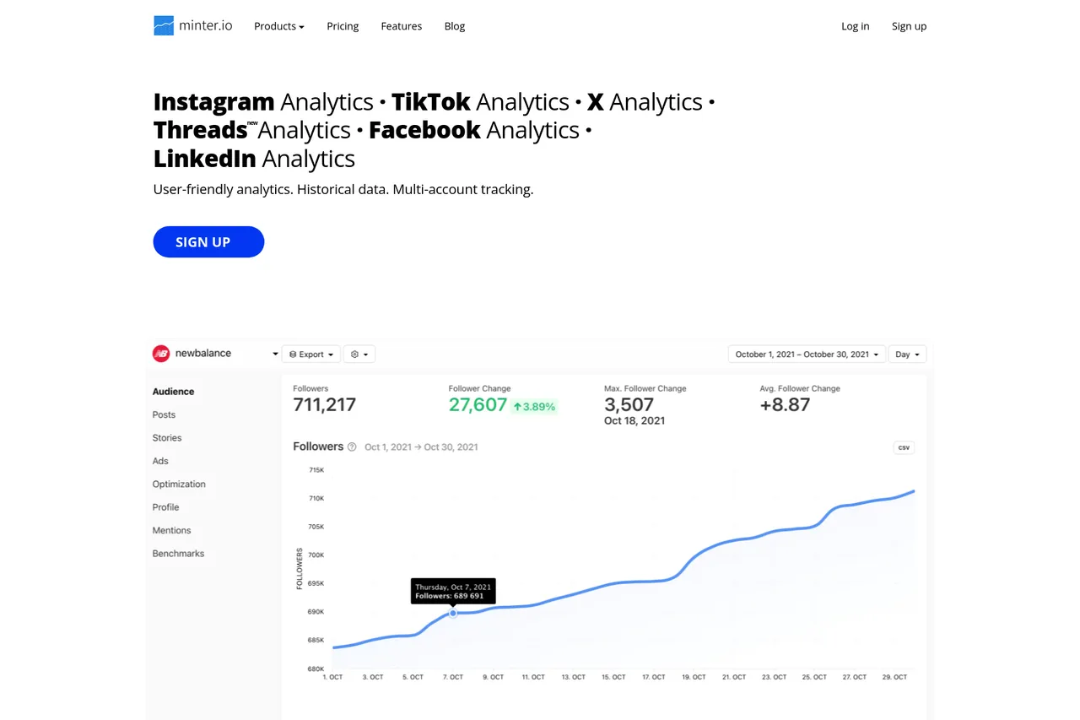
Task: Click the minter.io logo
Action: 192,25
